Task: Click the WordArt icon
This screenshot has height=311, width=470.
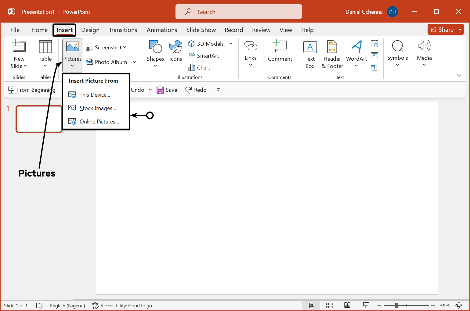Action: pyautogui.click(x=356, y=47)
